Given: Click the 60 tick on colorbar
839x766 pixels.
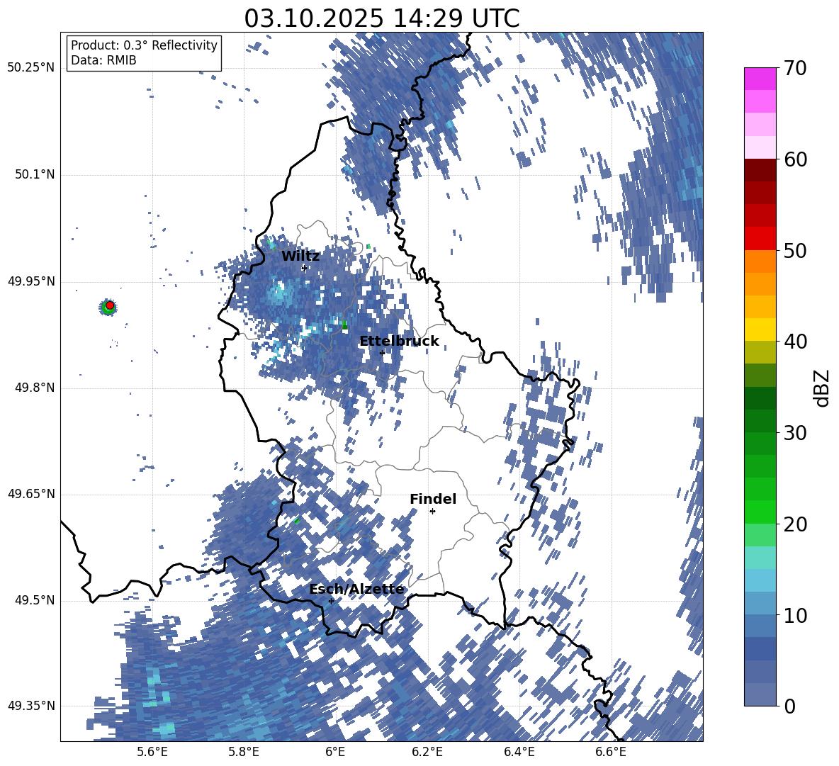Looking at the screenshot, I should point(795,159).
